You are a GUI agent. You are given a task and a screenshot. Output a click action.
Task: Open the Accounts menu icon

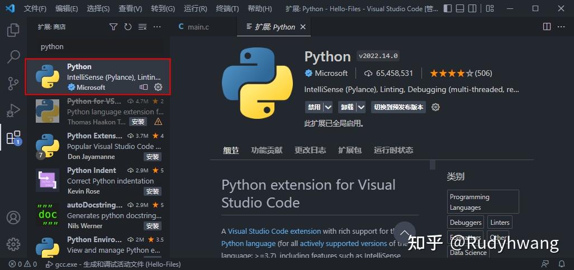coord(13,218)
